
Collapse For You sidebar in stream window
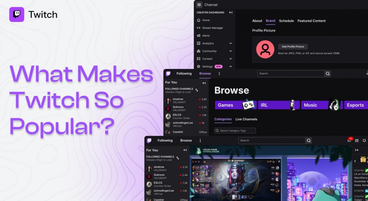coord(185,150)
